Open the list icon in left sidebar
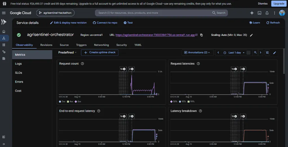This screenshot has width=288, height=147. pyautogui.click(x=4, y=45)
